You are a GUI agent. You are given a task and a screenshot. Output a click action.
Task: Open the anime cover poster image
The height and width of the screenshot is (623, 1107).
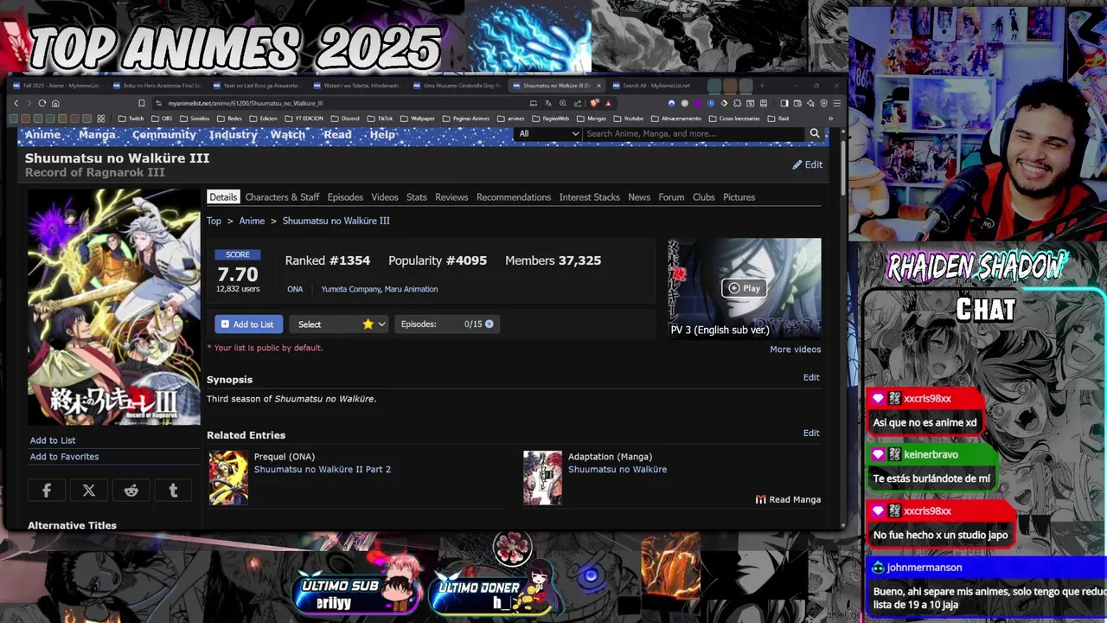click(x=114, y=307)
